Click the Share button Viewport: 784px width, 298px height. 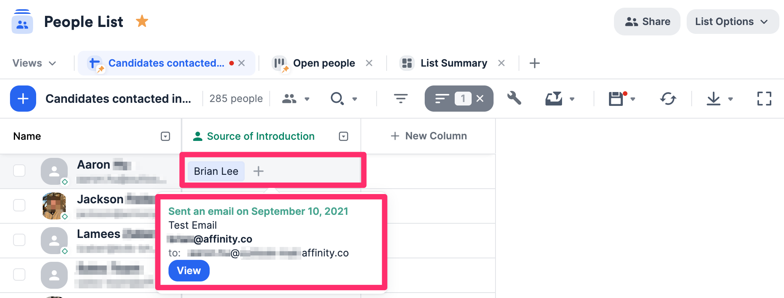(x=647, y=22)
